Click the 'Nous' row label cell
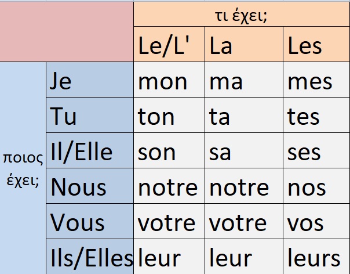 click(90, 186)
